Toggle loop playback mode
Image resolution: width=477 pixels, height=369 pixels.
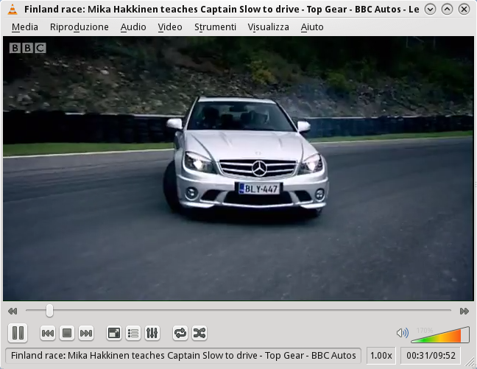click(x=180, y=333)
